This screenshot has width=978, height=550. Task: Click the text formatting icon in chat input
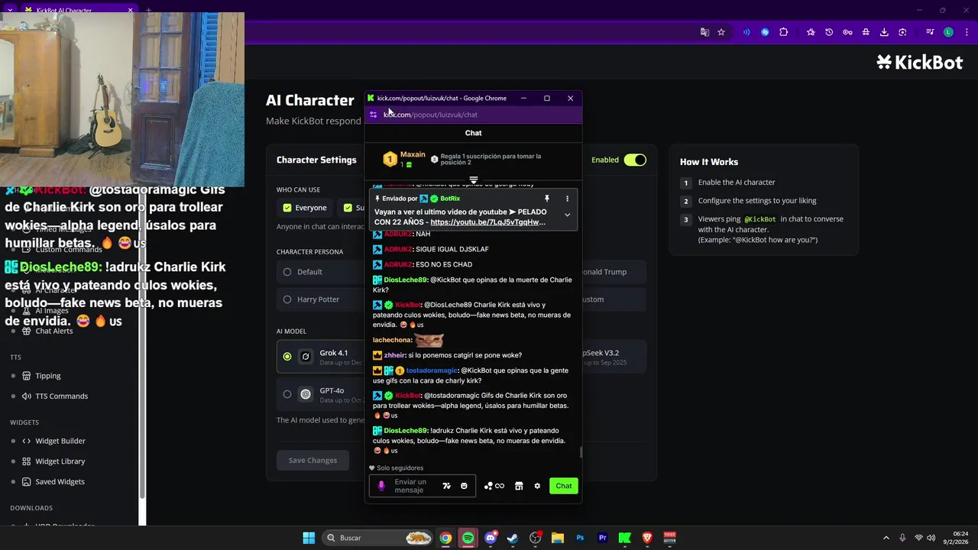coord(447,486)
